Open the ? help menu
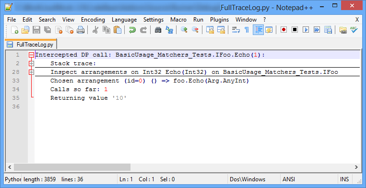 (264, 20)
